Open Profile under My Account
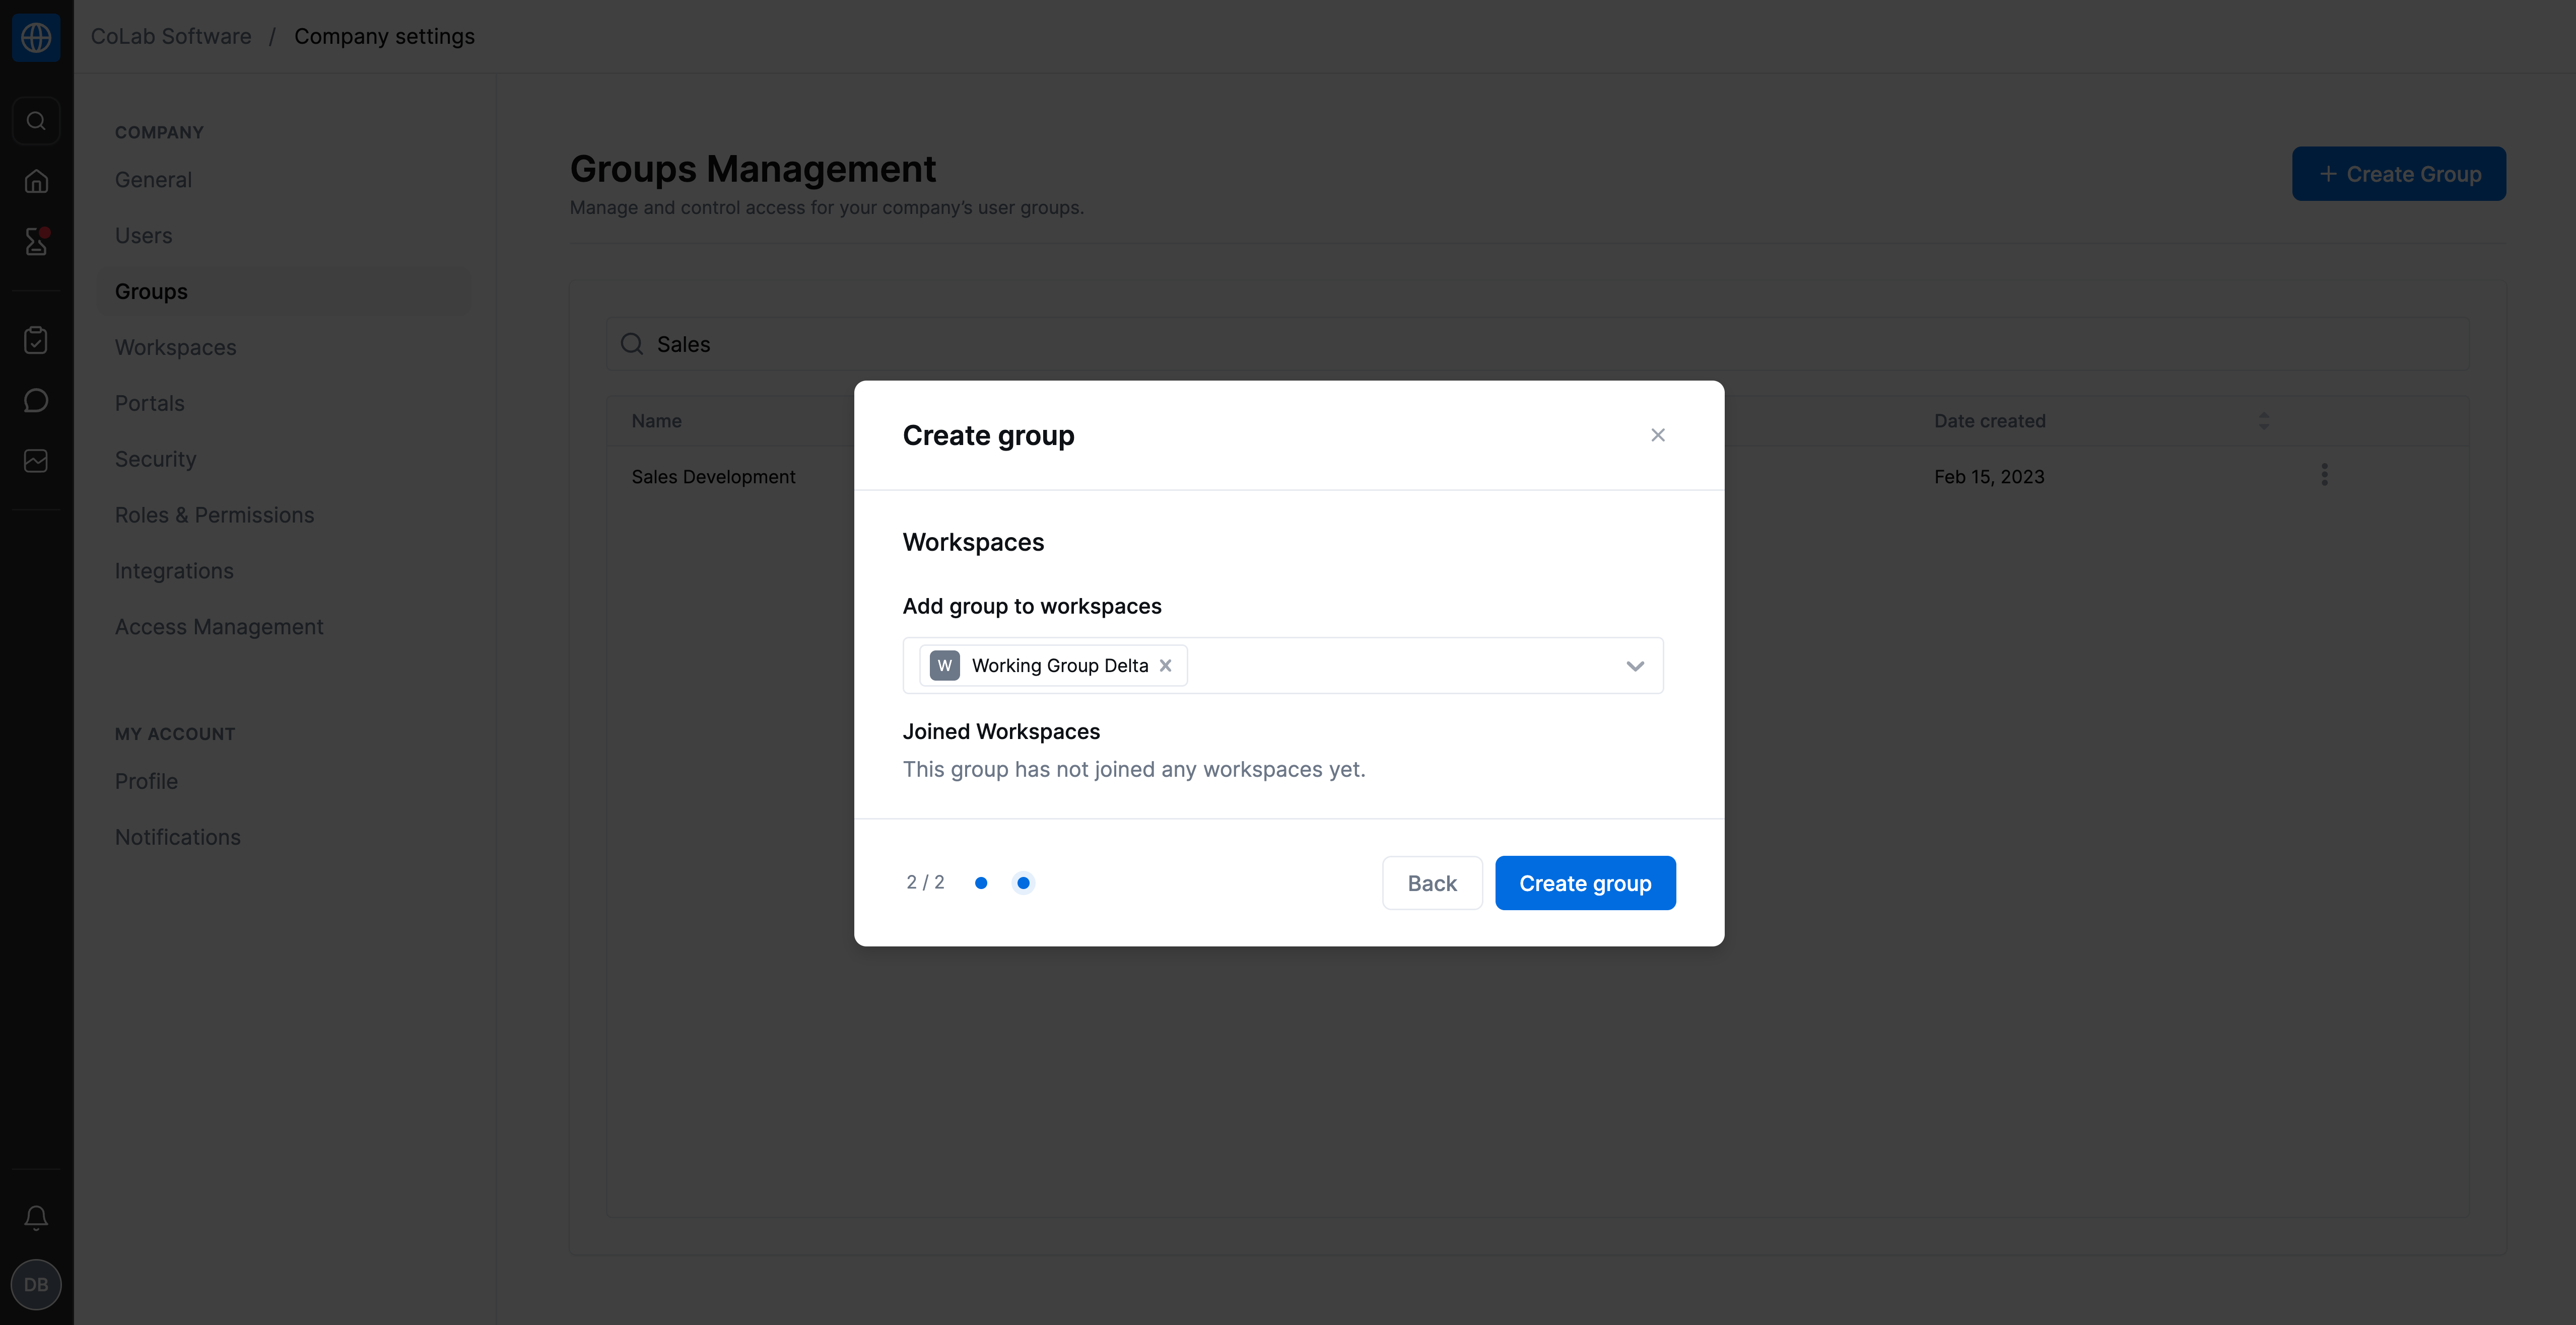This screenshot has width=2576, height=1325. 146,781
